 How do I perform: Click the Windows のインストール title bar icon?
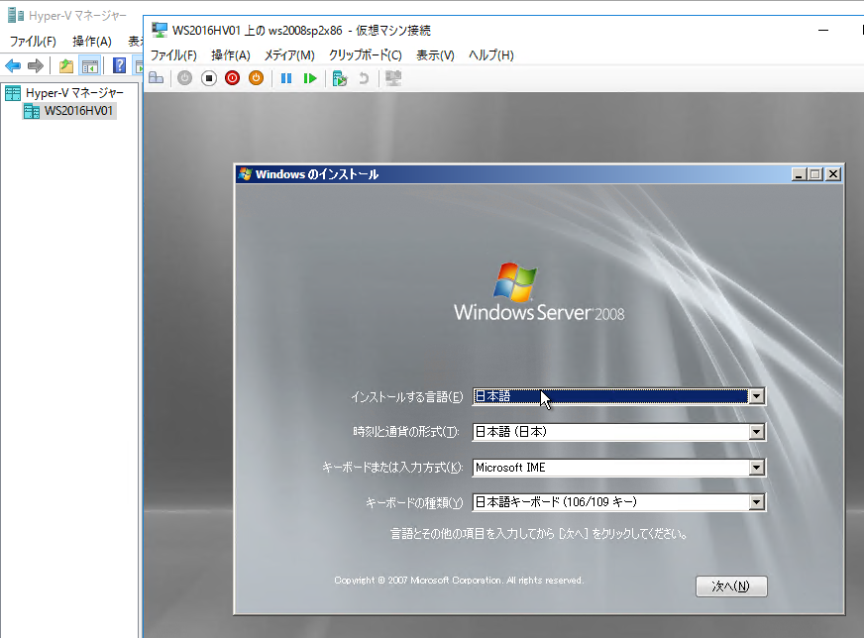pos(245,174)
